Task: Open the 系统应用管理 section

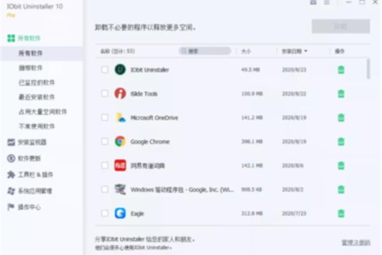Action: (x=29, y=191)
